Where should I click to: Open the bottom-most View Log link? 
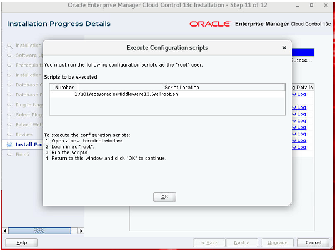point(299,147)
